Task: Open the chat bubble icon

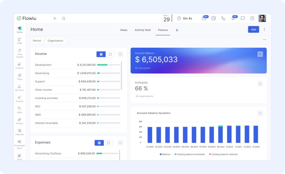Action: pos(242,18)
